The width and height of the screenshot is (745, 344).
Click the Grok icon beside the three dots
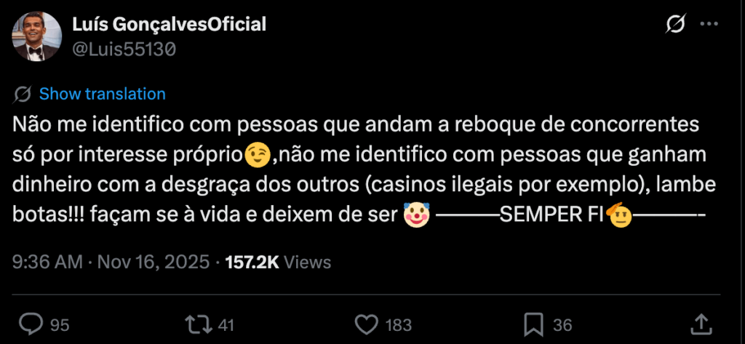click(675, 25)
